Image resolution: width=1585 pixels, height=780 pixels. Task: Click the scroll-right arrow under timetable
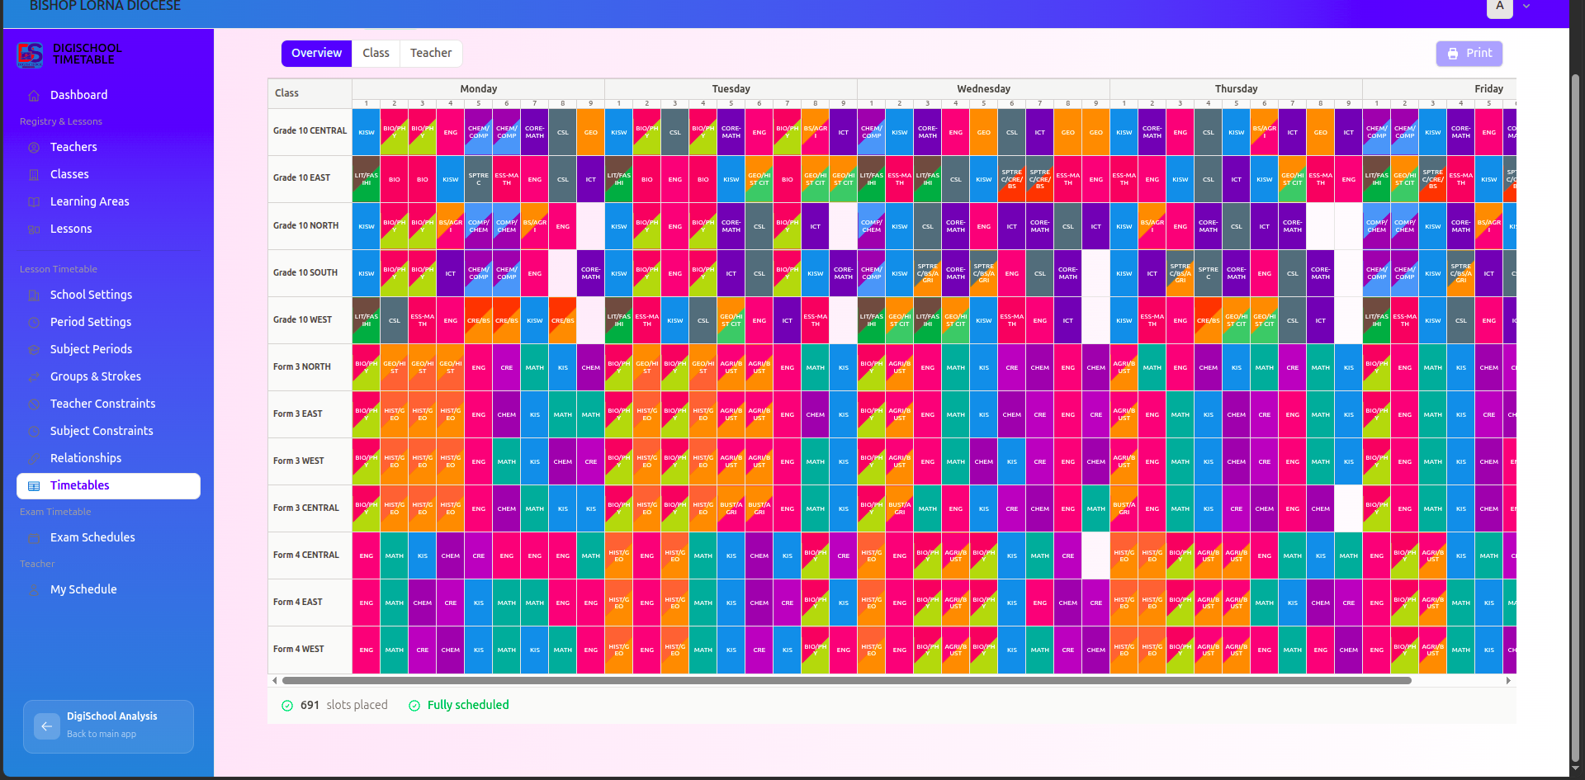coord(1508,681)
